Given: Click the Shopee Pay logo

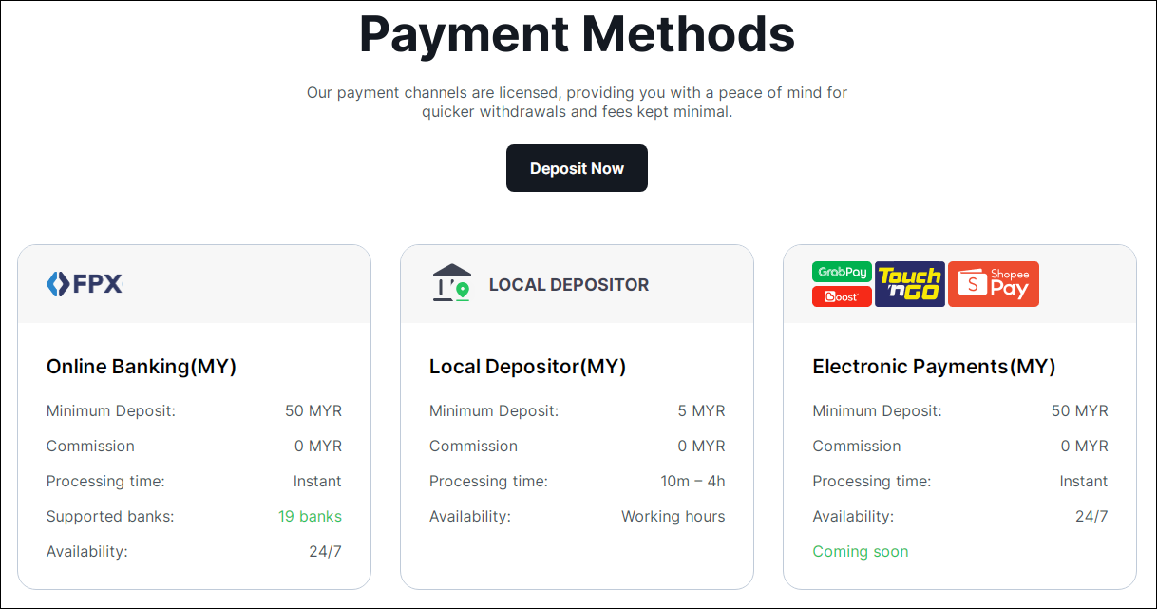Looking at the screenshot, I should [x=994, y=284].
